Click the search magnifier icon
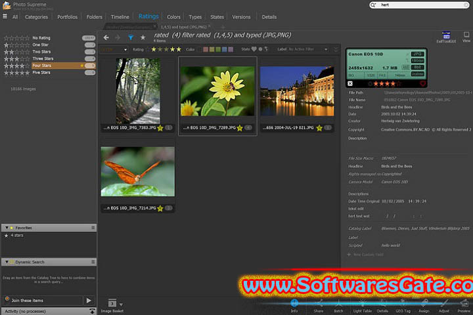Image resolution: width=473 pixels, height=315 pixels. point(373,5)
